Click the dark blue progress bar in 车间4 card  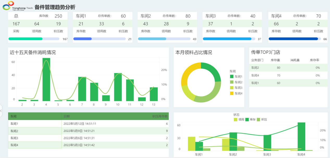click(x=293, y=39)
